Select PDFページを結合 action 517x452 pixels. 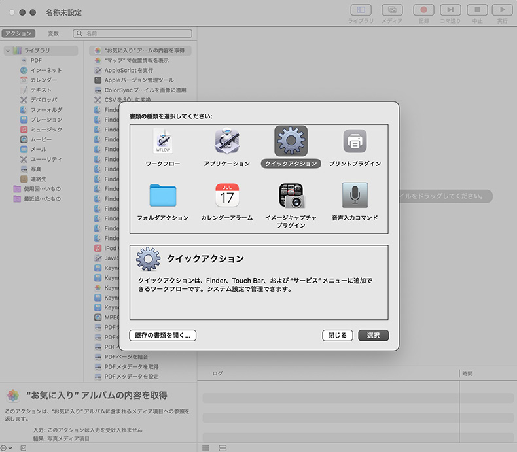[x=121, y=356]
